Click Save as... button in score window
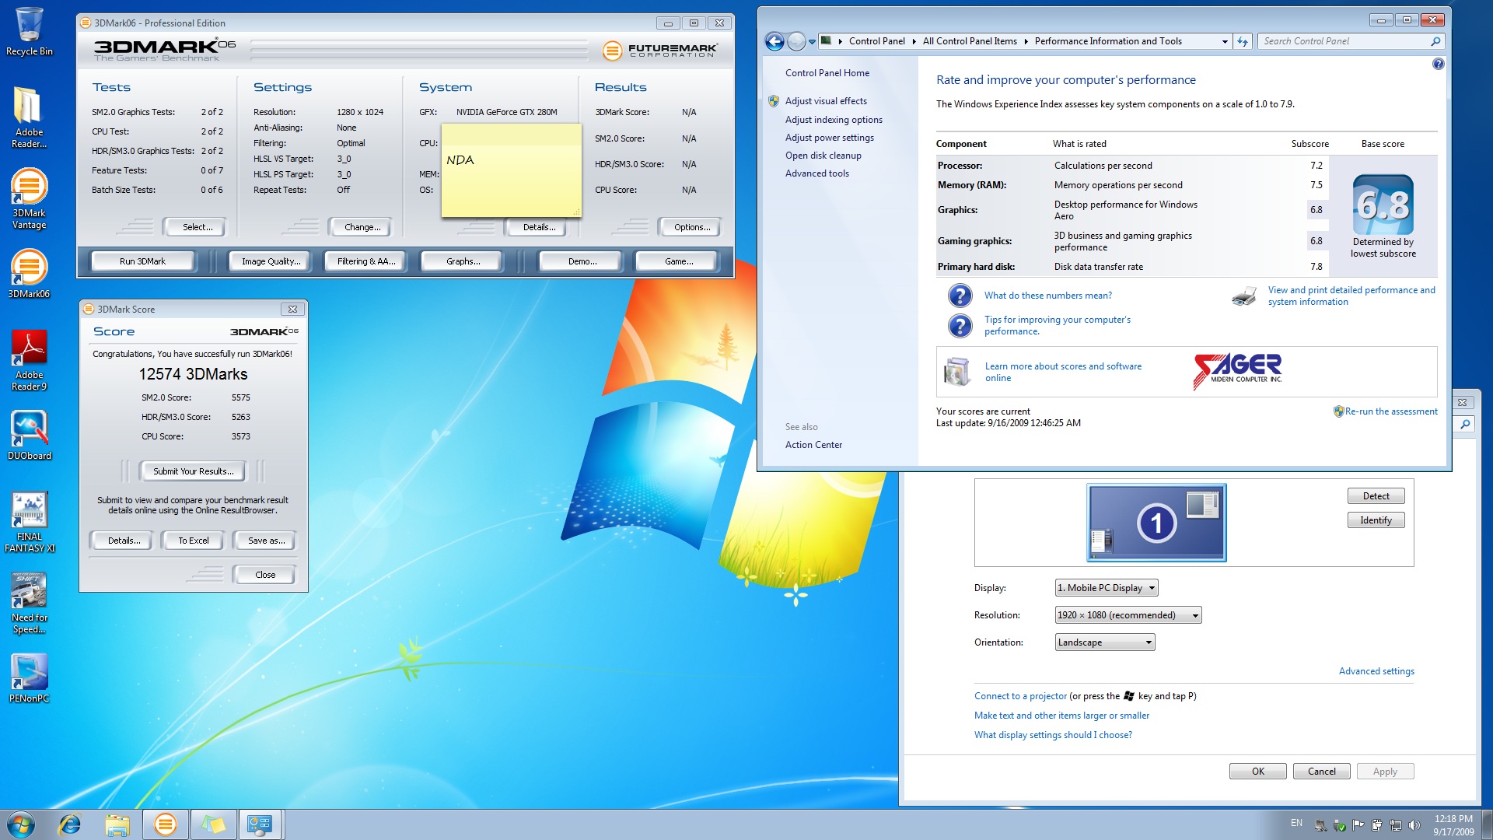This screenshot has width=1493, height=840. (x=266, y=541)
